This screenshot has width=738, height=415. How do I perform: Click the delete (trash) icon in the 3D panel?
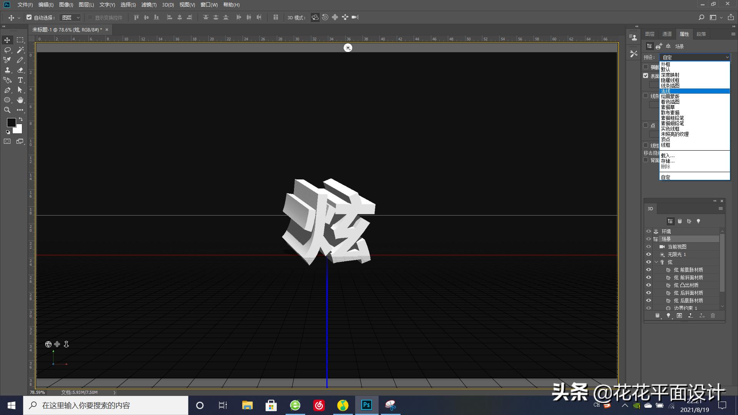click(713, 315)
